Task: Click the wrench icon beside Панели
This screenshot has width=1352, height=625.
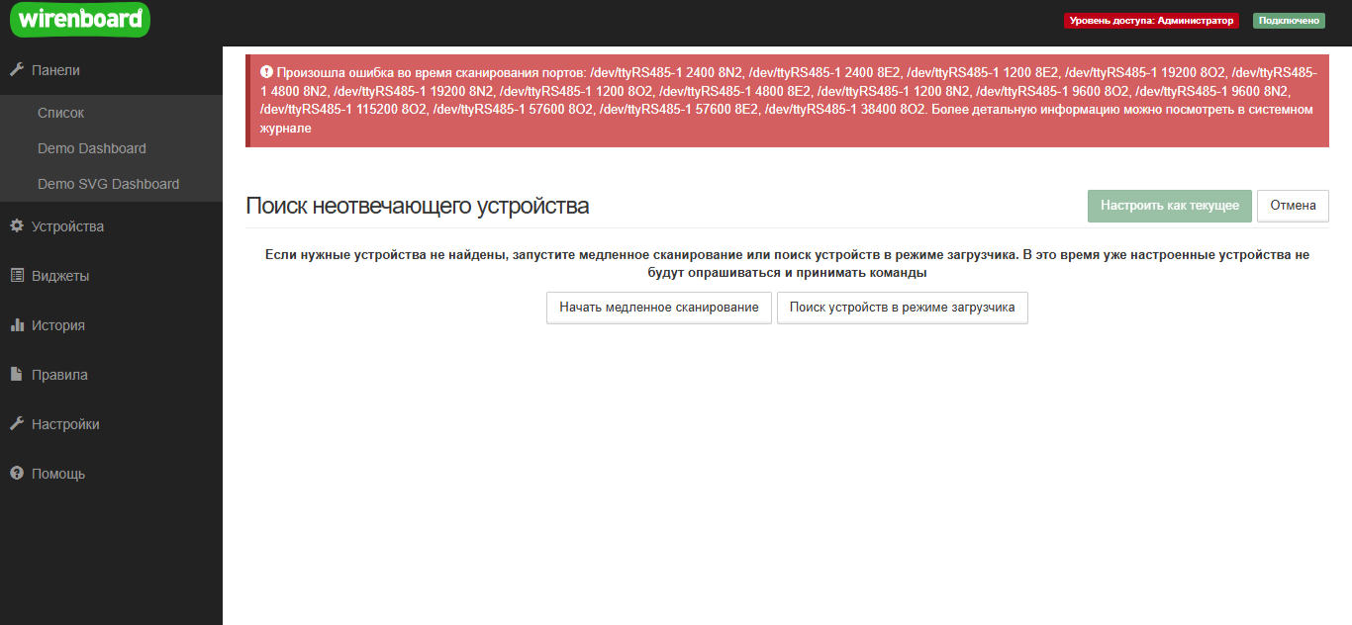Action: point(16,70)
